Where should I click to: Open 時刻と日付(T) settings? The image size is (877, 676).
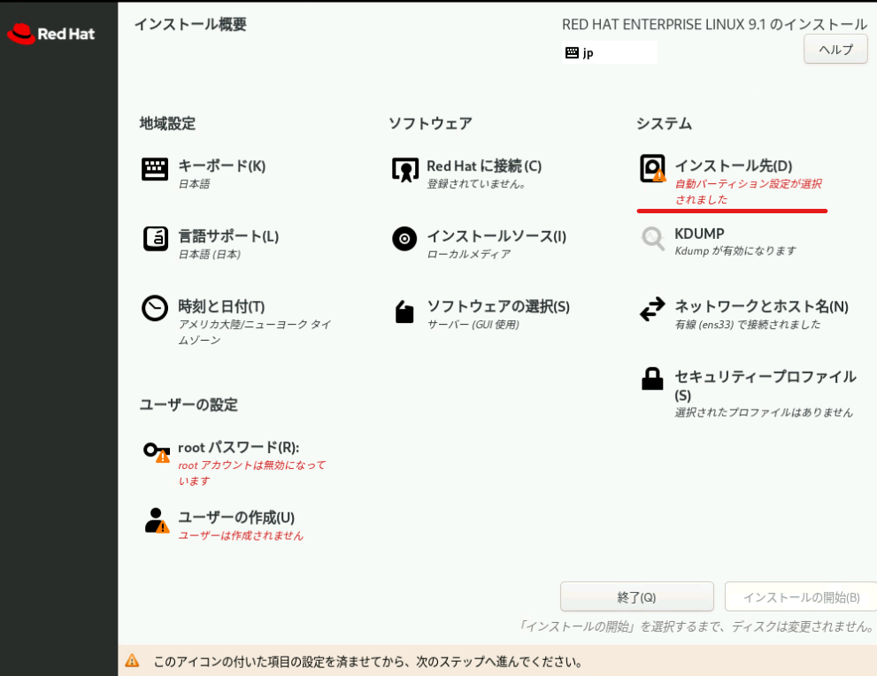coord(221,306)
